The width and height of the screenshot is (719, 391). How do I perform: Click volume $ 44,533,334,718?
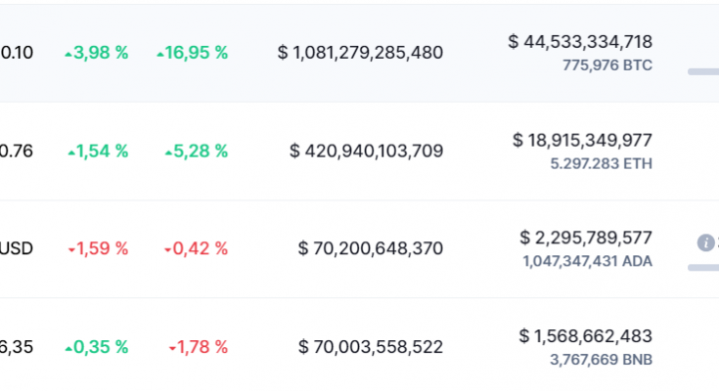(x=580, y=42)
